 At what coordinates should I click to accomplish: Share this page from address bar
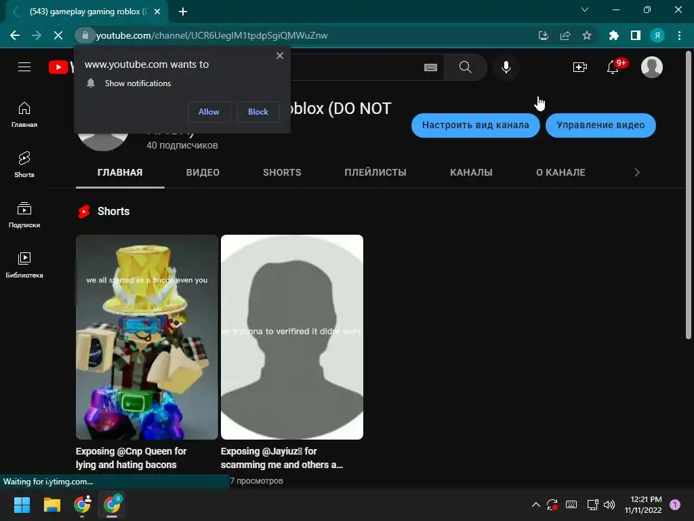tap(565, 35)
